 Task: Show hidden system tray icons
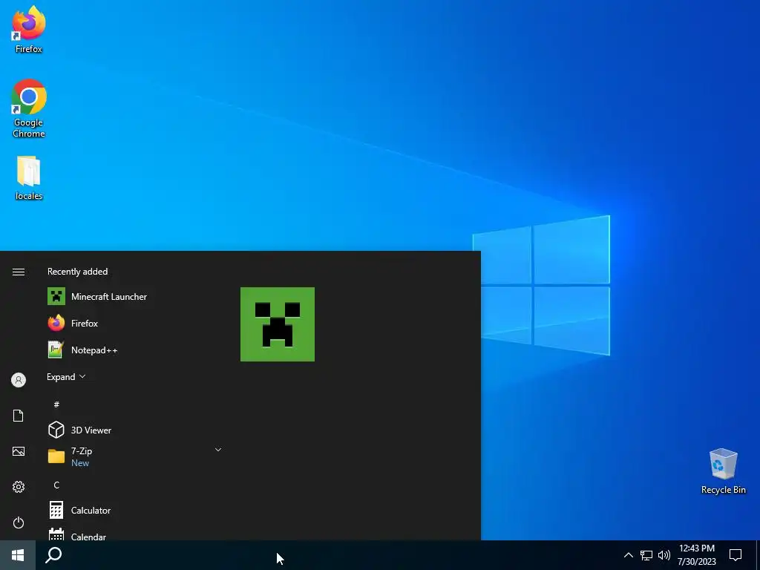click(x=628, y=555)
